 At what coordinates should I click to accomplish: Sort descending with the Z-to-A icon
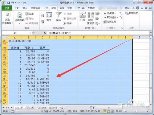click(x=43, y=22)
